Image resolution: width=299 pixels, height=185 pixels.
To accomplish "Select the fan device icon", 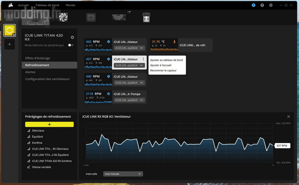I will click(x=63, y=17).
